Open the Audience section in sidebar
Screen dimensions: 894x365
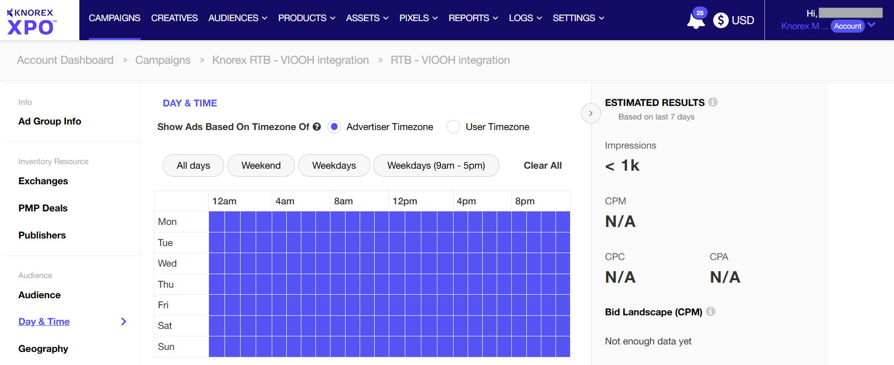[39, 295]
